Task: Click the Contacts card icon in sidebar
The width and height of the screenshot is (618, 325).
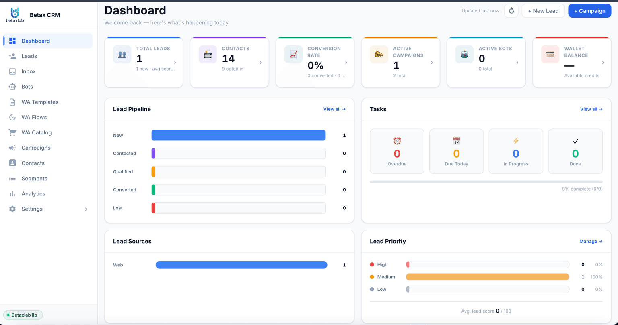Action: coord(12,163)
